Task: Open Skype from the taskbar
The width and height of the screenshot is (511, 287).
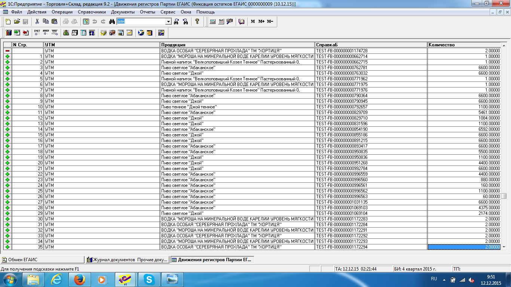Action: click(x=149, y=280)
